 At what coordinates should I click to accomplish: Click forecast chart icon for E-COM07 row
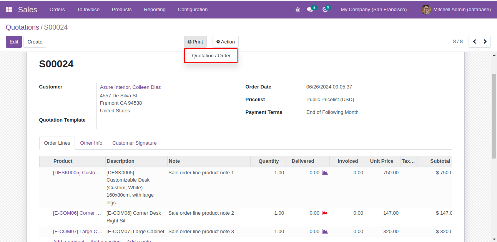325,232
